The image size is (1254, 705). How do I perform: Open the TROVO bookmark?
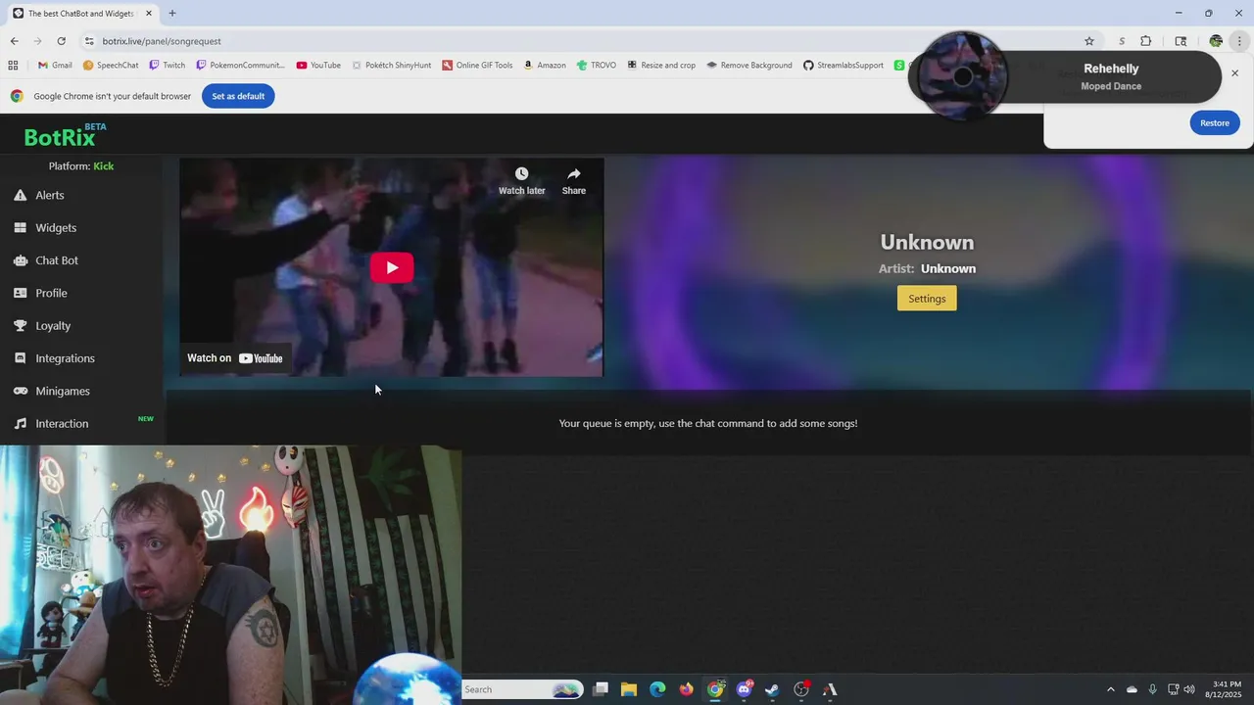597,66
